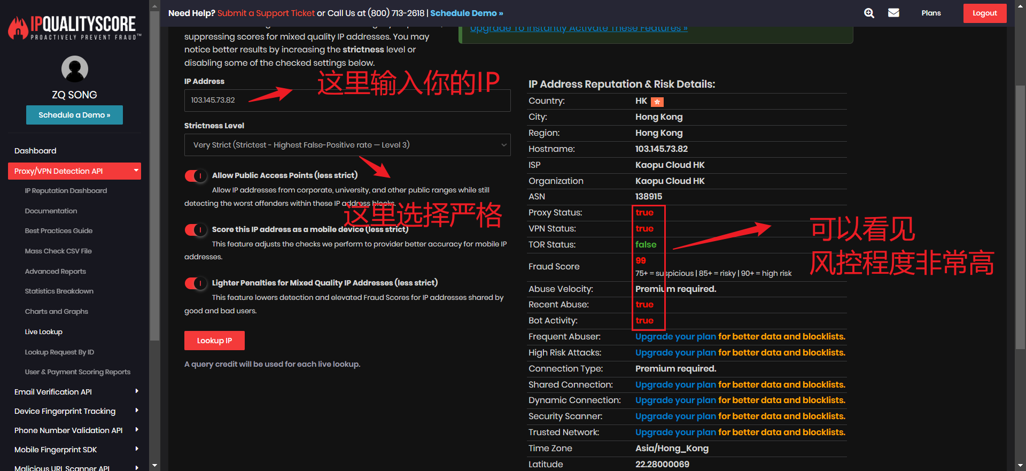The width and height of the screenshot is (1026, 471).
Task: Click sidebar scrollbar up arrow
Action: coord(154,6)
